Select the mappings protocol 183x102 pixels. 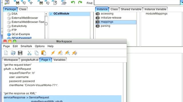[116, 22]
